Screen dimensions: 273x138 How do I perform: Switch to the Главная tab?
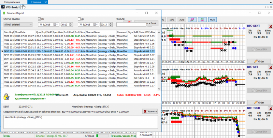tap(36, 2)
